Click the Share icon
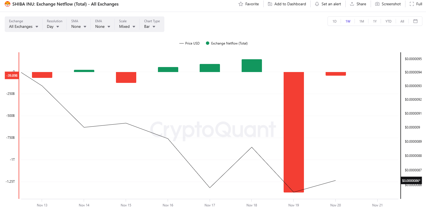Viewport: 426px width, 210px height. 352,4
